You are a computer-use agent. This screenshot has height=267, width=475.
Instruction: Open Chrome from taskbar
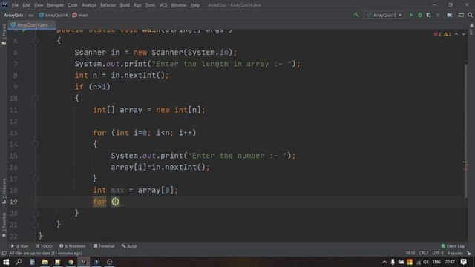point(71,262)
